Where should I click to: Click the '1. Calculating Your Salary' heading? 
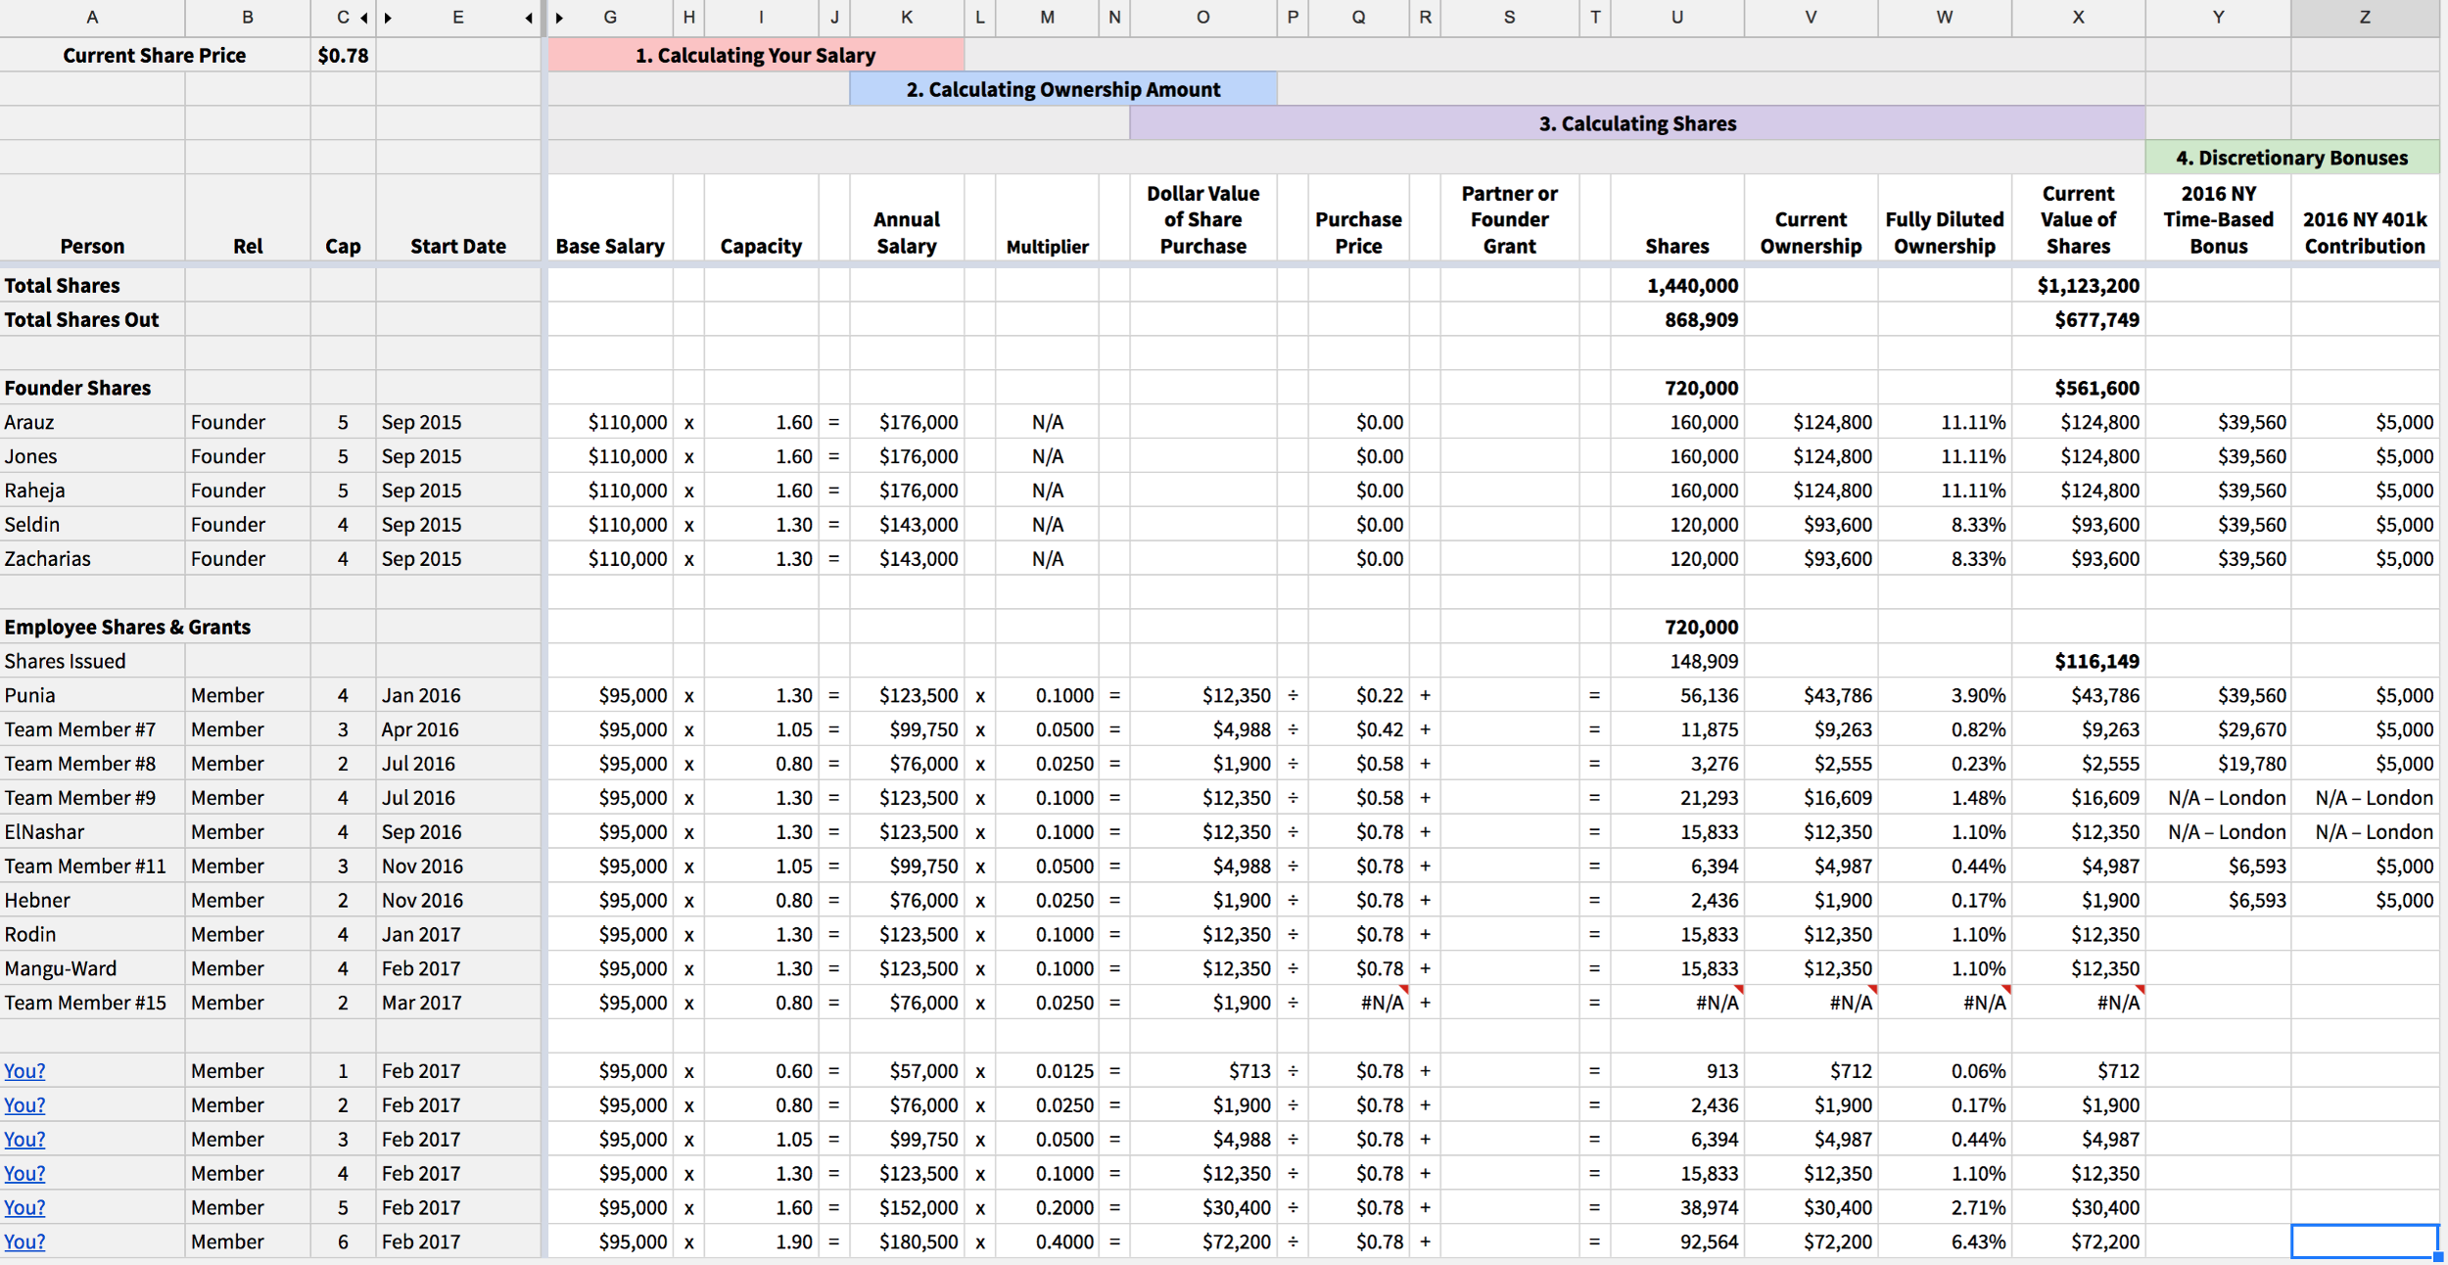755,55
